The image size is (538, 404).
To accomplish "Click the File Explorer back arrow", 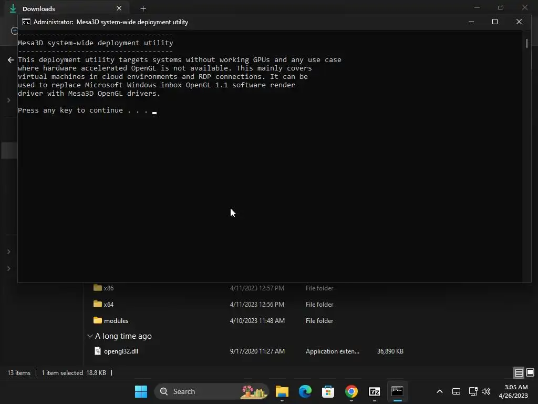I will click(x=11, y=60).
